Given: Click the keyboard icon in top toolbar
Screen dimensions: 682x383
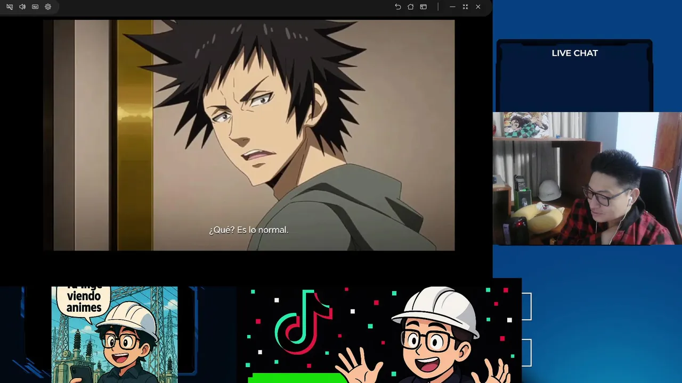Looking at the screenshot, I should (x=35, y=7).
